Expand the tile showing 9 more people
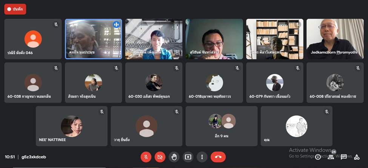The width and height of the screenshot is (368, 168). (x=221, y=126)
